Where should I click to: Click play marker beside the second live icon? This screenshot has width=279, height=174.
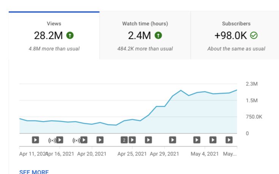point(84,140)
